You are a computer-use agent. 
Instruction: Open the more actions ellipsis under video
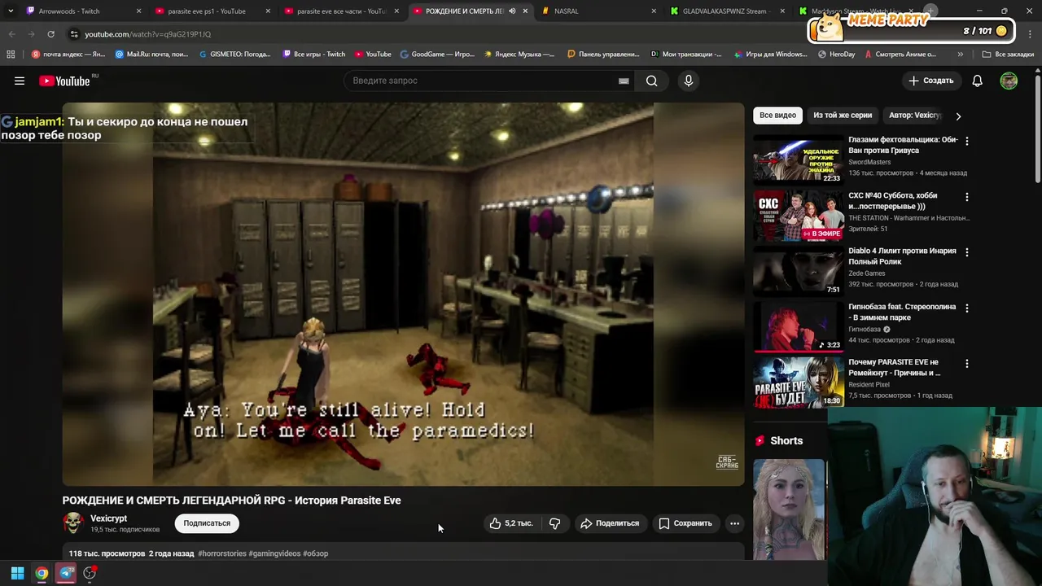pyautogui.click(x=734, y=523)
